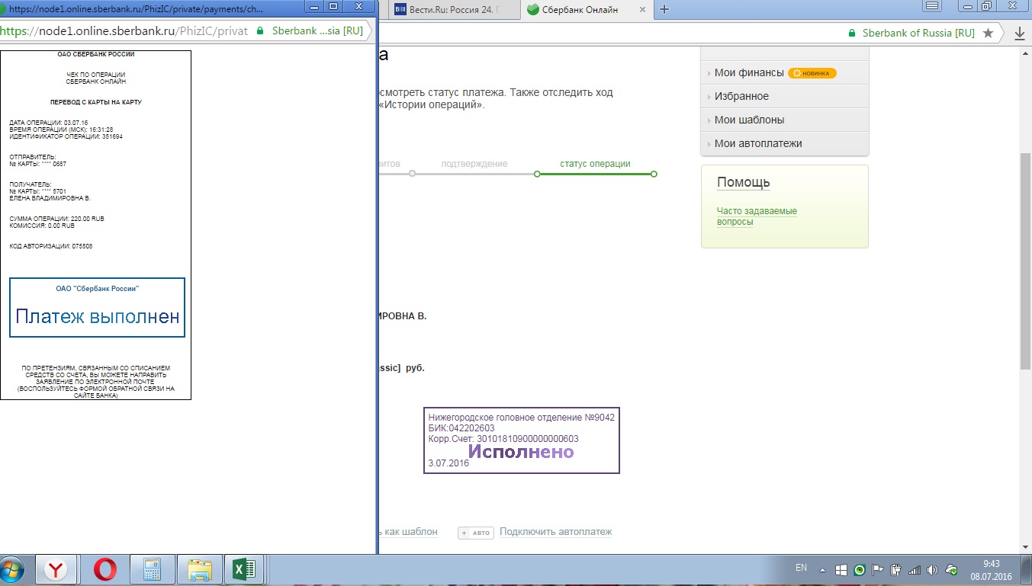Open the network signal tray icon
The height and width of the screenshot is (586, 1032).
click(x=915, y=570)
